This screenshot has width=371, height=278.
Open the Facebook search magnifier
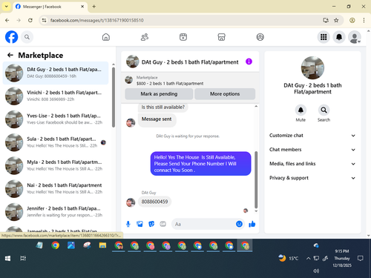27,37
